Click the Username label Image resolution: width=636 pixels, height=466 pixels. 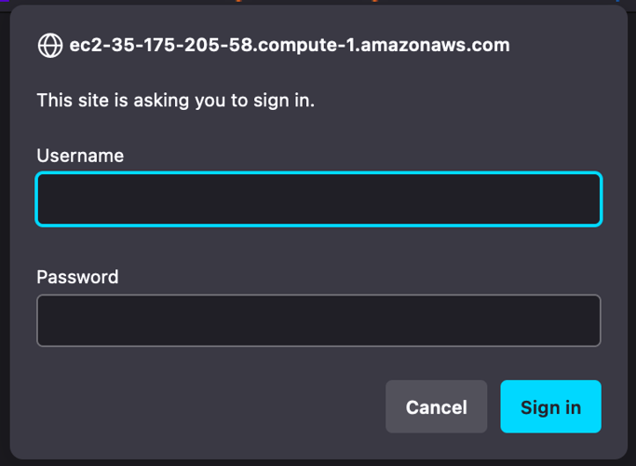[80, 155]
